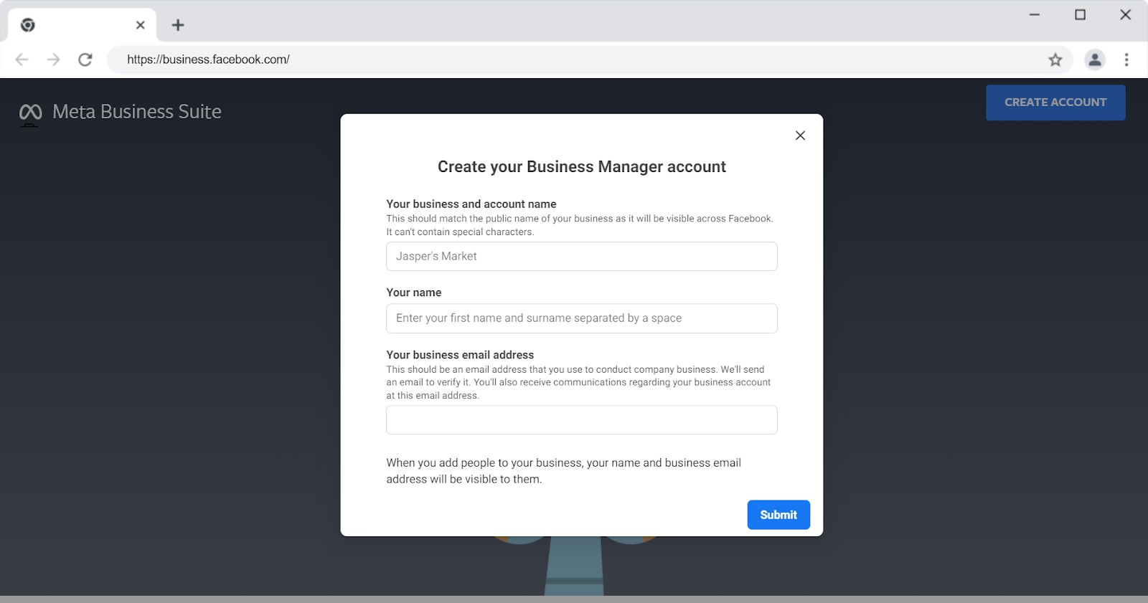Close the browser window
The width and height of the screenshot is (1148, 603).
click(x=1125, y=15)
